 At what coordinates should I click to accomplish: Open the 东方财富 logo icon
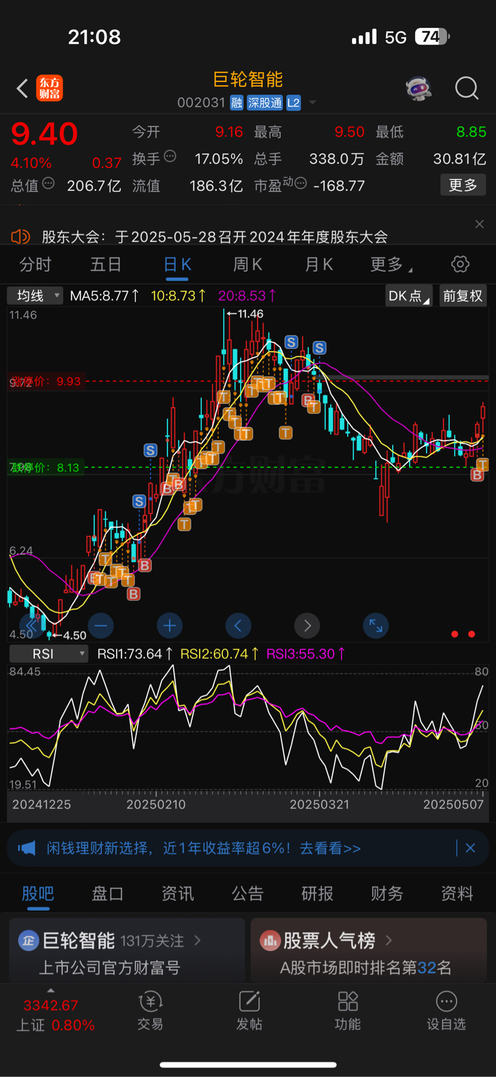(x=50, y=88)
